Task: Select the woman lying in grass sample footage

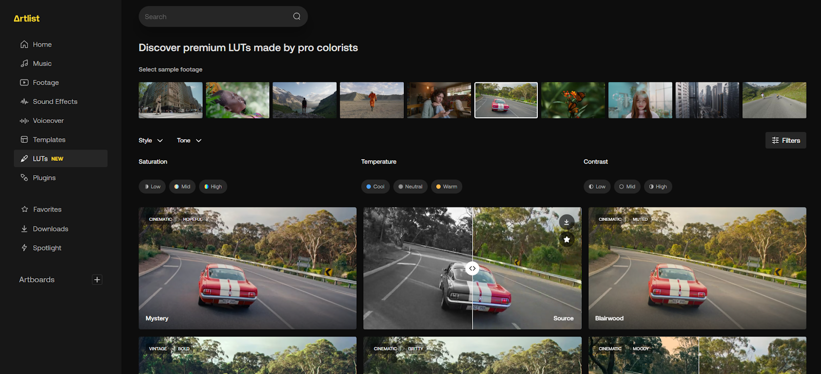Action: (x=238, y=100)
